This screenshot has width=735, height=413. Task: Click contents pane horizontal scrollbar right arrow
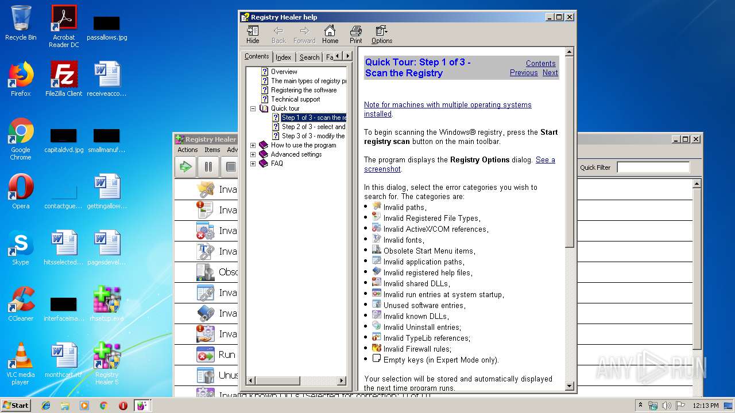[342, 380]
